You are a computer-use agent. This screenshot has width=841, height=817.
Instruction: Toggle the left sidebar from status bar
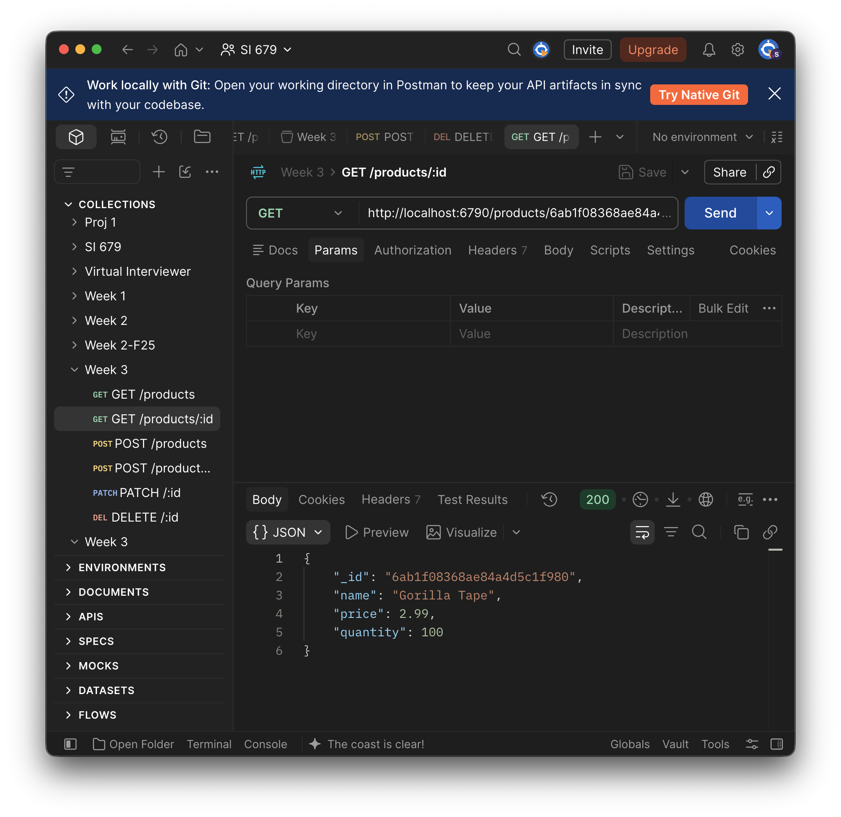70,744
